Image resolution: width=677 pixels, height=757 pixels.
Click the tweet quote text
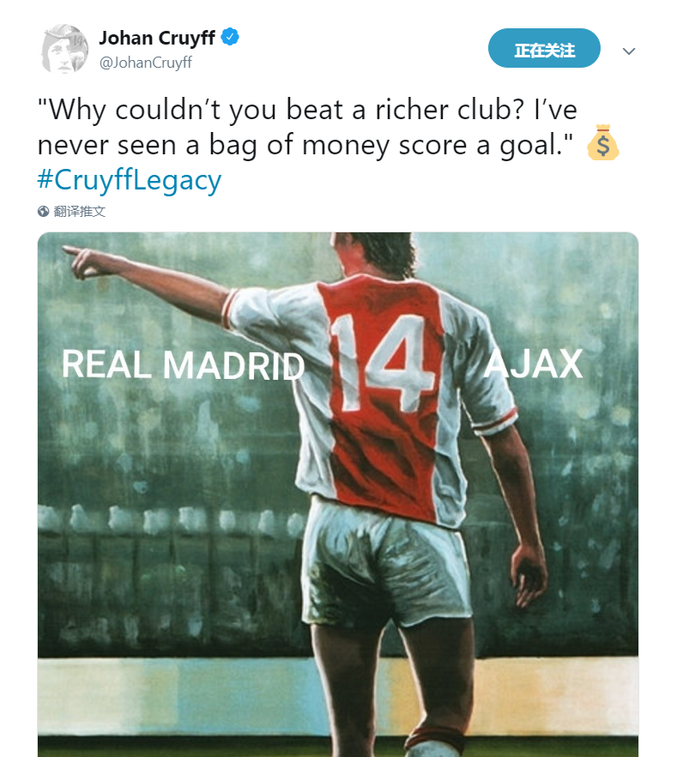click(307, 127)
